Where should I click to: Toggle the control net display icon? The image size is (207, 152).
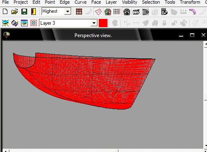(x=79, y=12)
